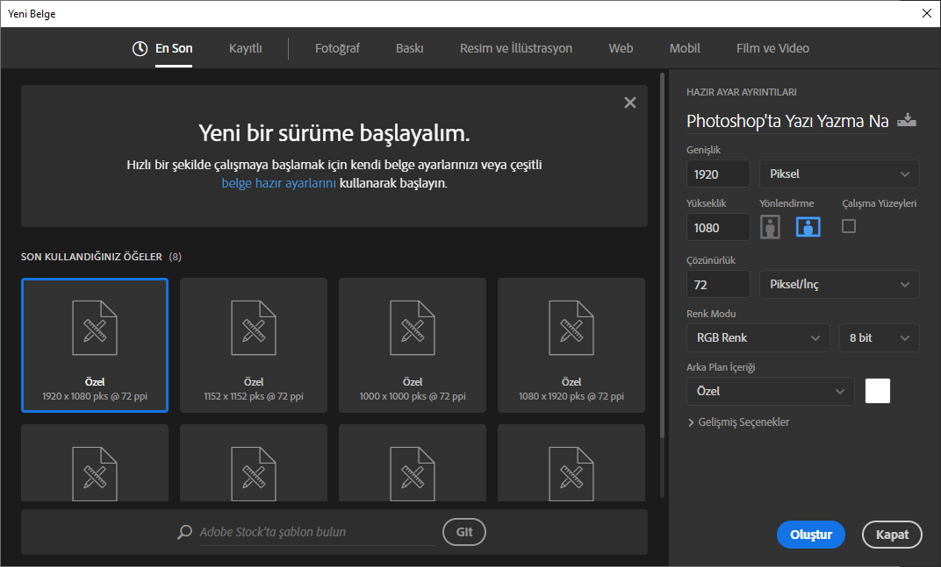Open the RGB Renk color mode dropdown
This screenshot has height=567, width=941.
(758, 337)
